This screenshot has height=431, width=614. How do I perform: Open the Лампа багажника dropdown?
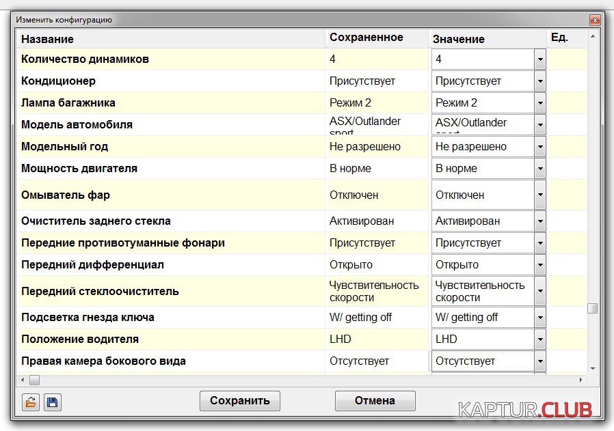pos(539,103)
